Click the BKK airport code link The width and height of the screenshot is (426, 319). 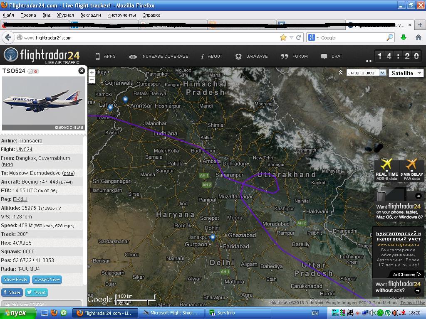point(7,164)
